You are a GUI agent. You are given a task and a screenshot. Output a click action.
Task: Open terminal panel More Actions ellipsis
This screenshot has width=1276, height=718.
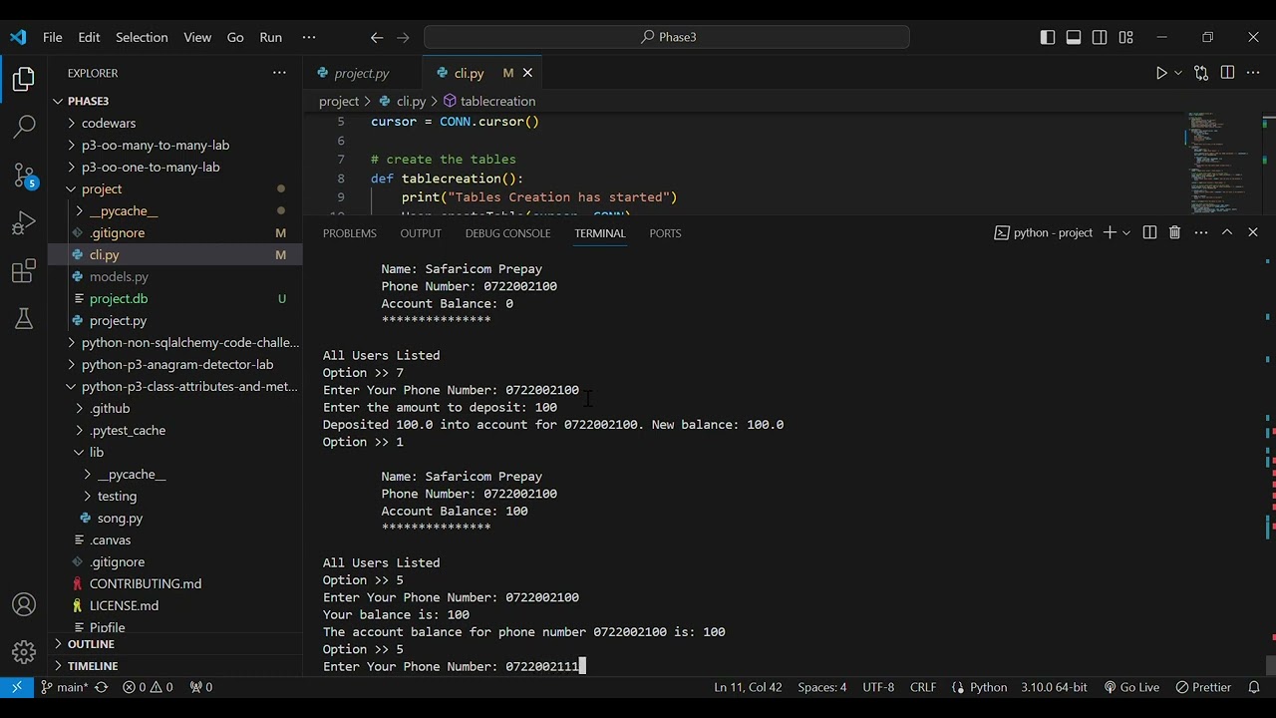tap(1201, 232)
